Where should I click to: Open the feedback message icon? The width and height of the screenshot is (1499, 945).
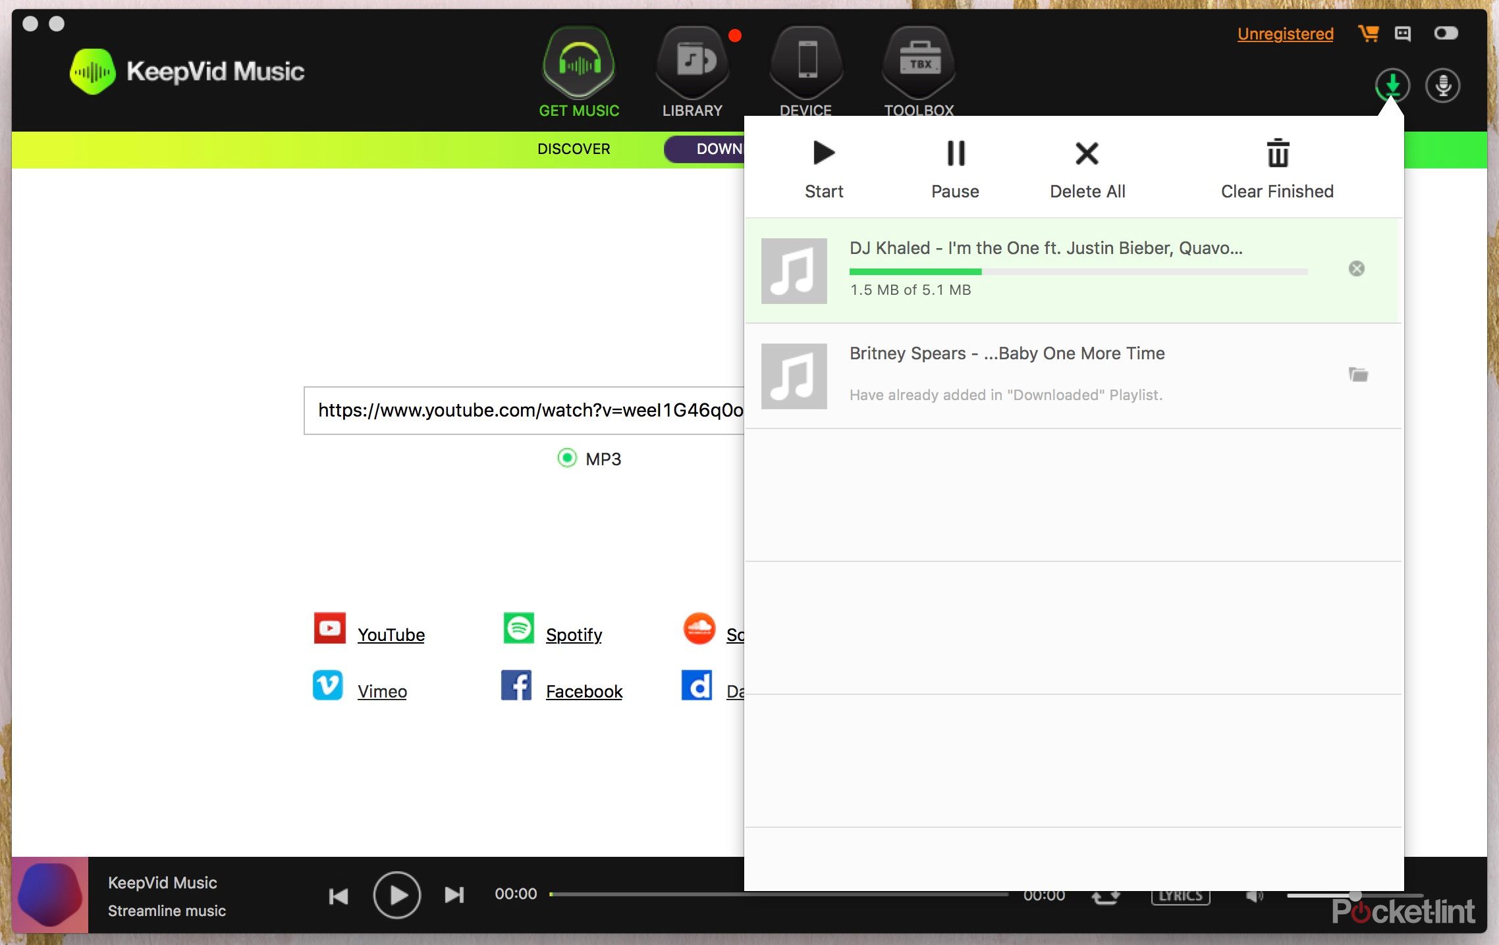1403,33
